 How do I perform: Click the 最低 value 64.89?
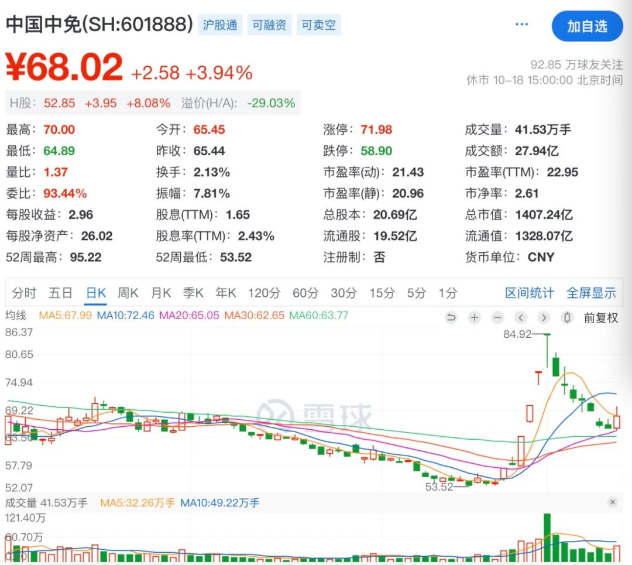pyautogui.click(x=59, y=151)
